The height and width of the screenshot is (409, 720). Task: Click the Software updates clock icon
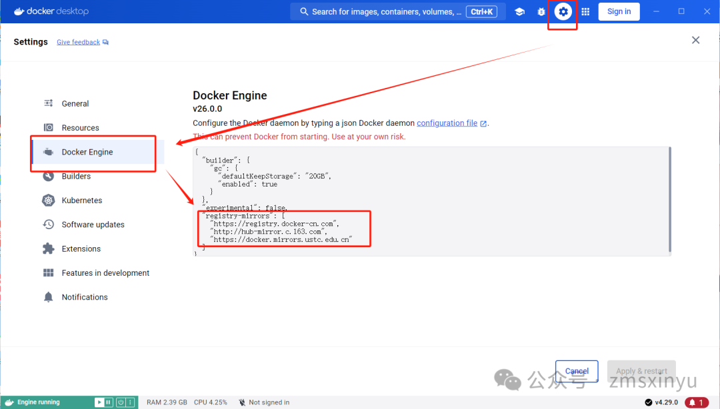pyautogui.click(x=48, y=224)
